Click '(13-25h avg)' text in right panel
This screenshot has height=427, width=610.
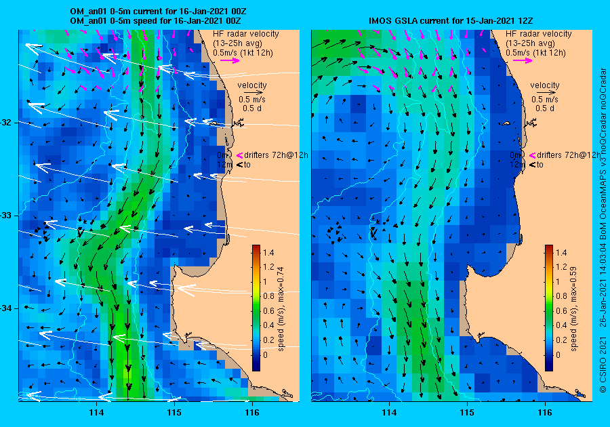530,43
